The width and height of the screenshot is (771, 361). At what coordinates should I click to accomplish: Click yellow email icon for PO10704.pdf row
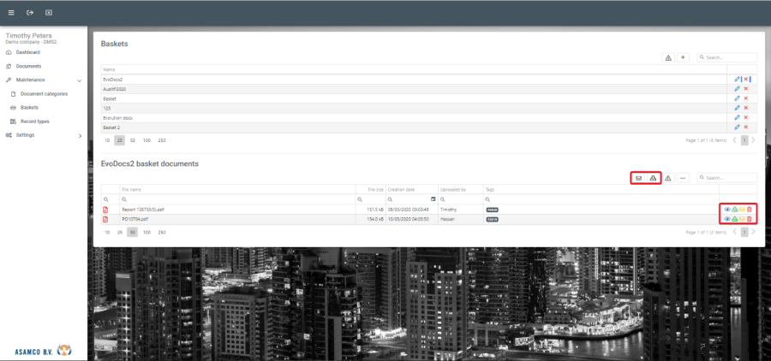(743, 219)
